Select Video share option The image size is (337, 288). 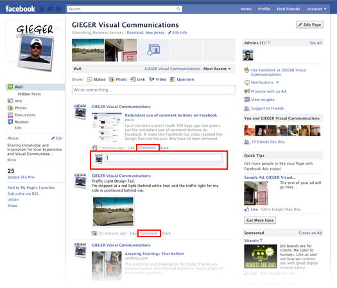tap(157, 80)
